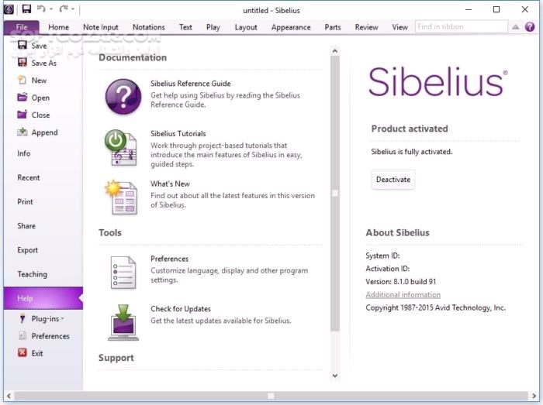Screen dimensions: 543x405
Task: Click the Open folder icon
Action: [22, 97]
